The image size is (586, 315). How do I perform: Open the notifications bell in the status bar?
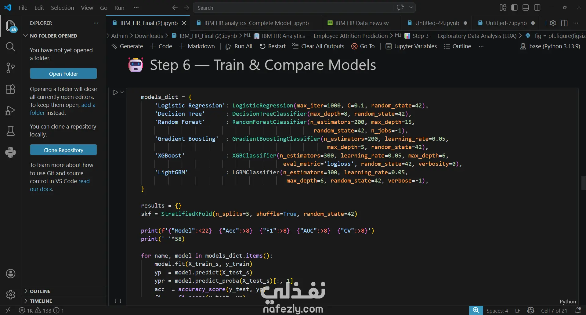click(578, 310)
